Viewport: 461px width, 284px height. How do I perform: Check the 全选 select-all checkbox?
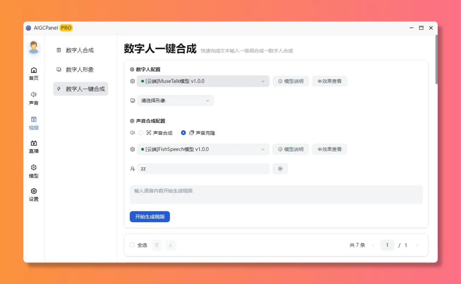[x=132, y=245]
